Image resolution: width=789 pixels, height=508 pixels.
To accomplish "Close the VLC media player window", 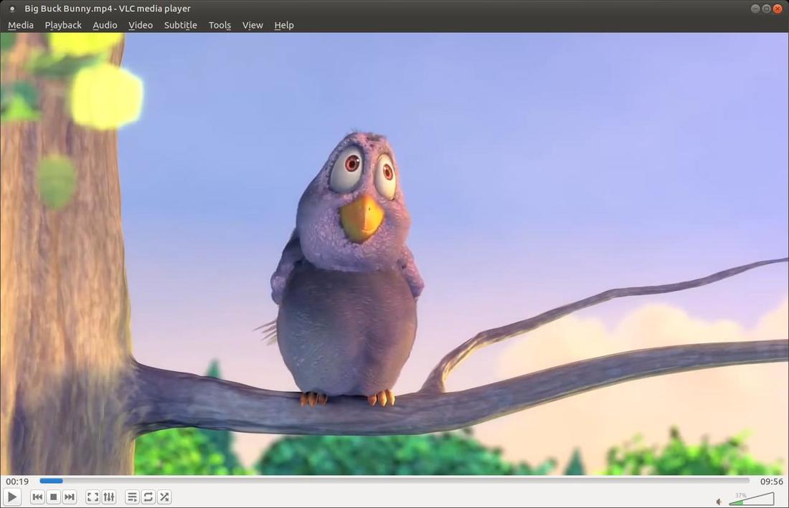I will pos(778,9).
